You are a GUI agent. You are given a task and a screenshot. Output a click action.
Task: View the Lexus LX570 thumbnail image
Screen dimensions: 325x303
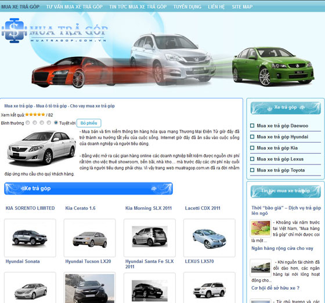tap(210, 288)
